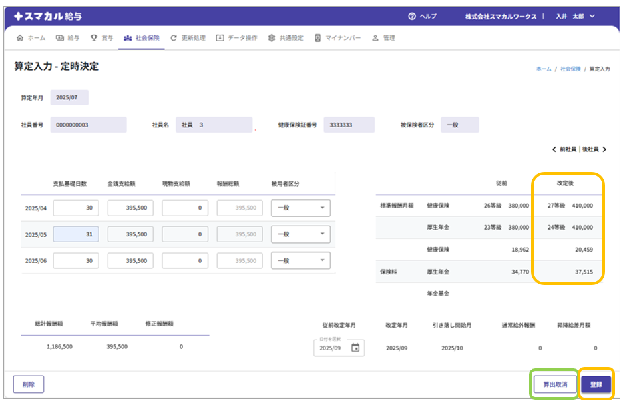Open the 更新処理 update processing menu

[188, 38]
